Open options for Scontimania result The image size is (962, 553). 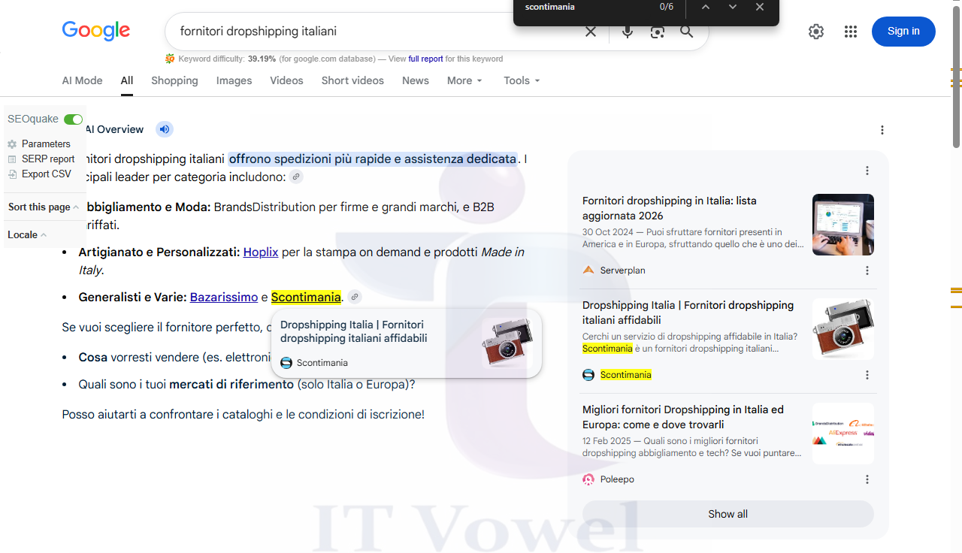pos(867,375)
